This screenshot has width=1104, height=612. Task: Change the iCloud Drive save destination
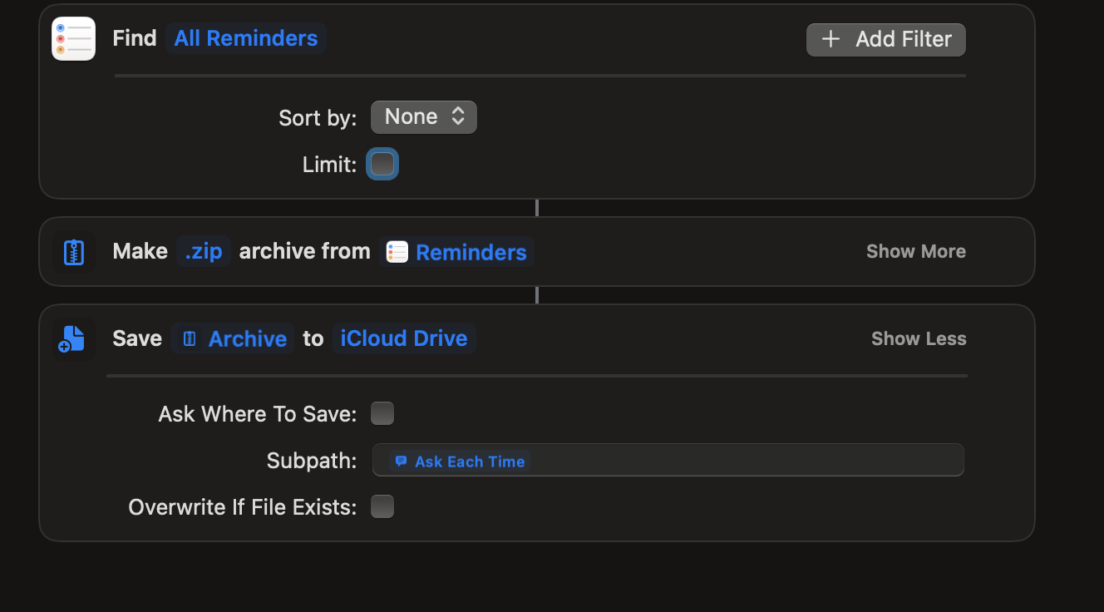(x=404, y=338)
